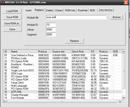
Task: Close the MMTOOL window with red X
Action: [x=126, y=2]
